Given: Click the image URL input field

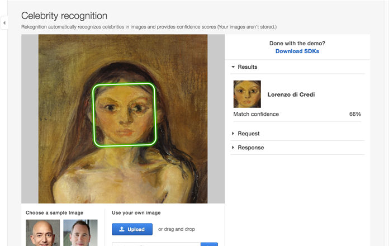Looking at the screenshot, I should coord(156,244).
